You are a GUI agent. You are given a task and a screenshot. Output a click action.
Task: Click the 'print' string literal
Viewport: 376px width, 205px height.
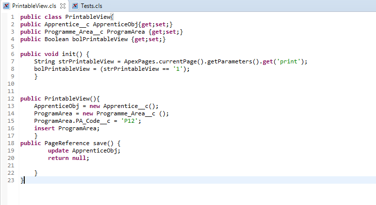click(x=288, y=61)
